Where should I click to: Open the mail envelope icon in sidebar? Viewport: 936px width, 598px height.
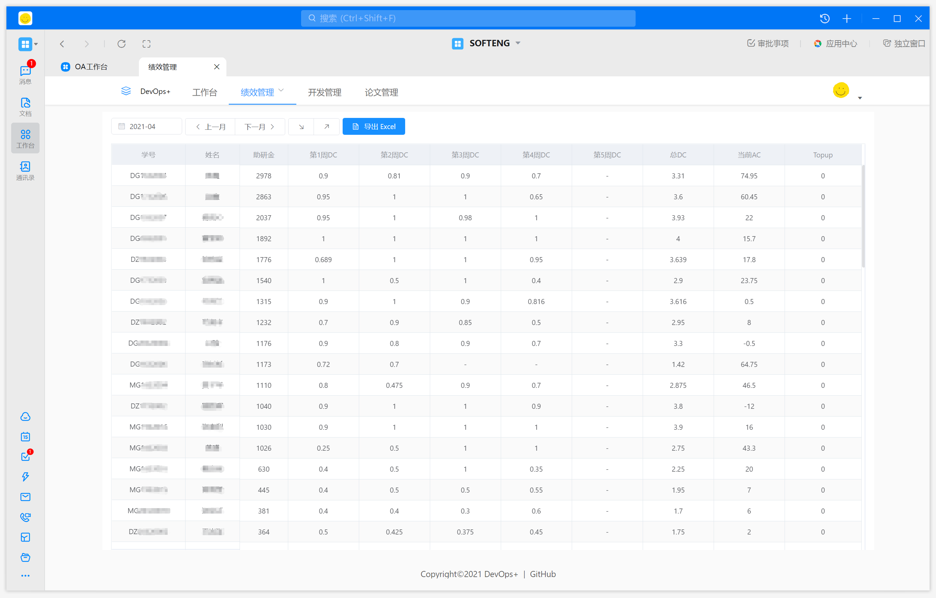click(x=25, y=497)
